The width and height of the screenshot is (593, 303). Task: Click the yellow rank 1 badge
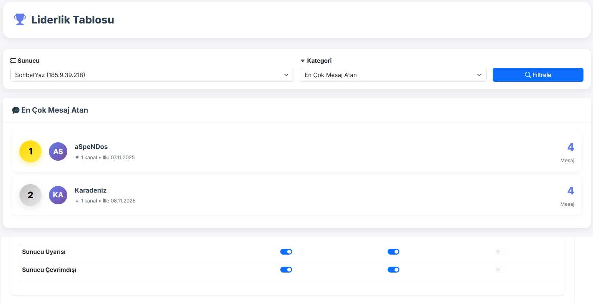(x=30, y=151)
